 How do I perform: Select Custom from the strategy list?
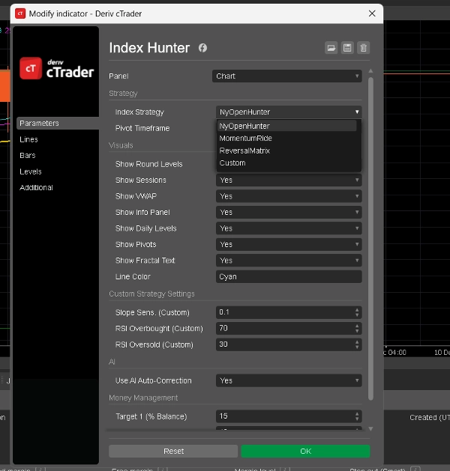(287, 162)
